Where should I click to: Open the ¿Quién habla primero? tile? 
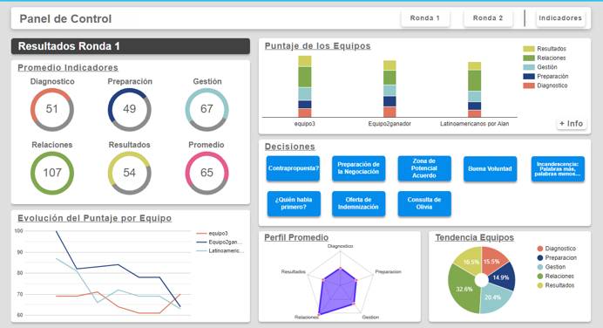tap(294, 203)
